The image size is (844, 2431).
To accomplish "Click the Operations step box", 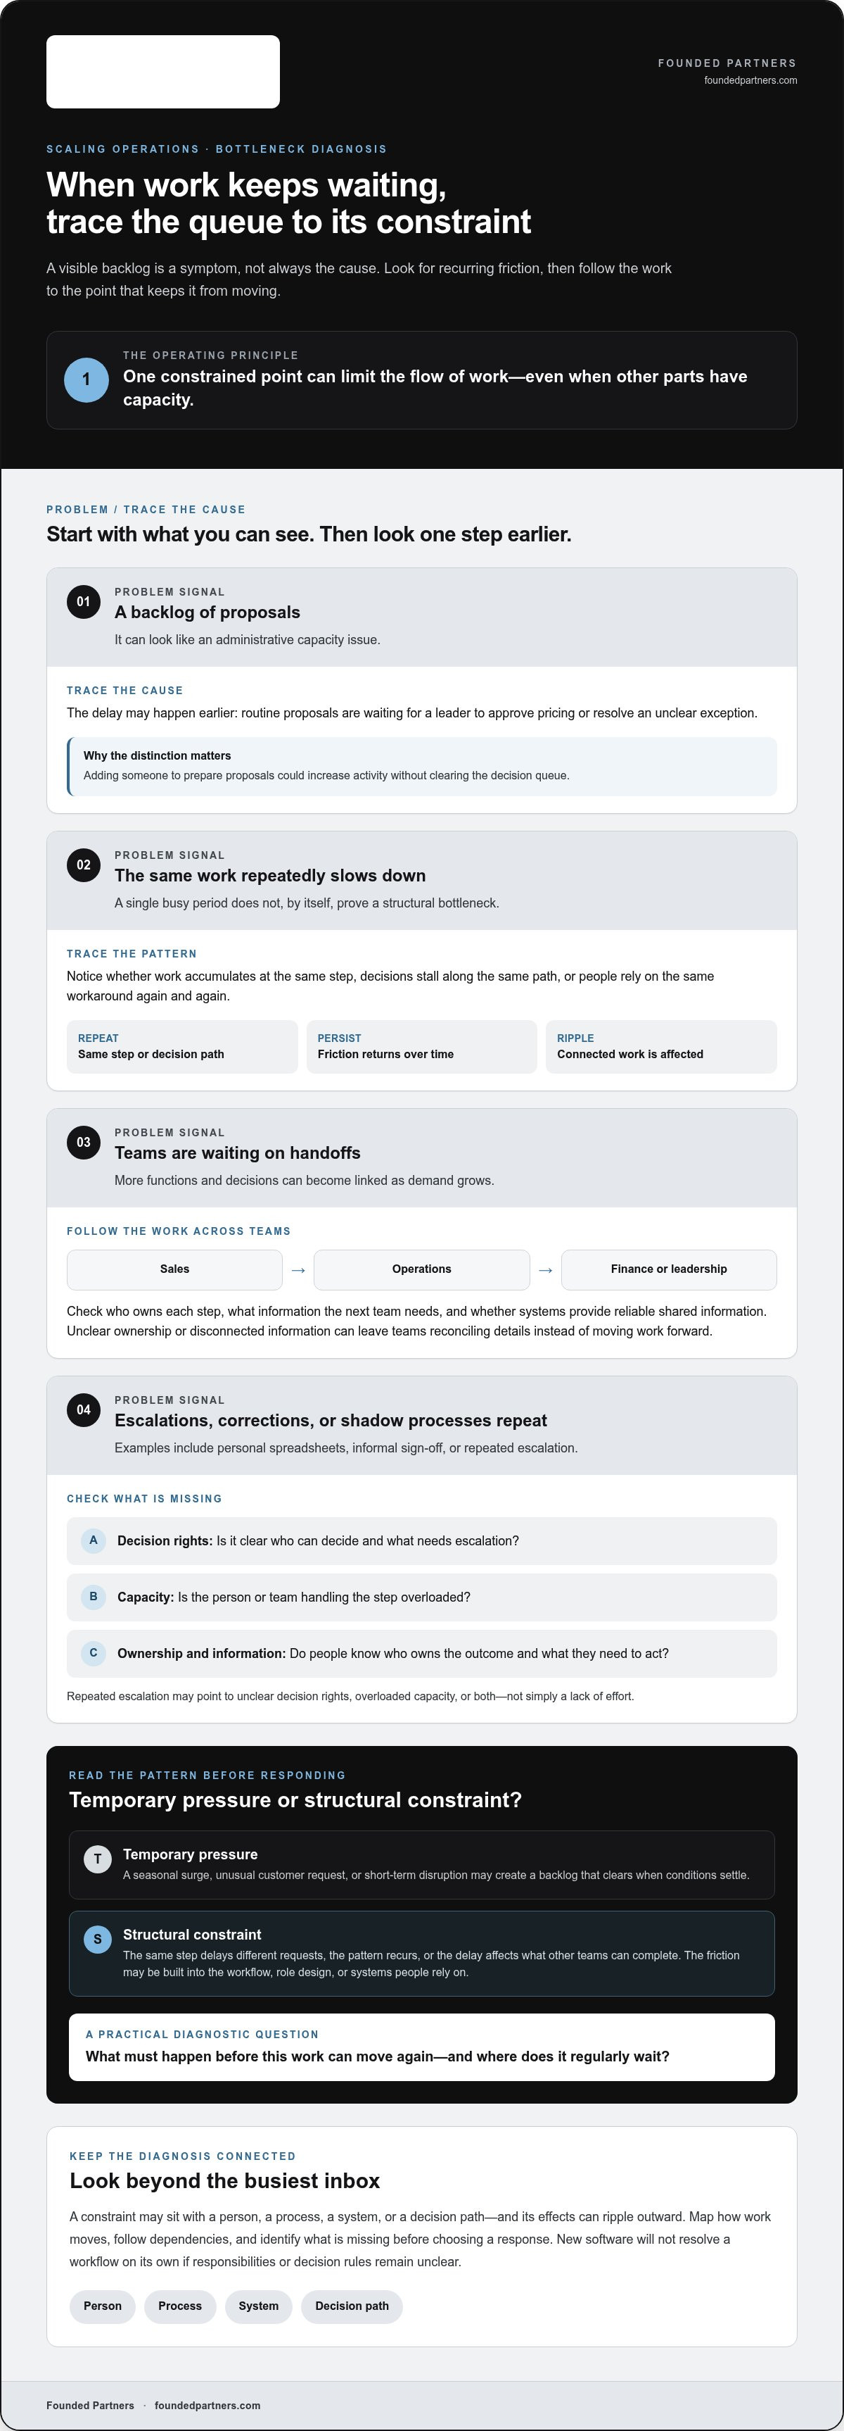I will point(421,1269).
